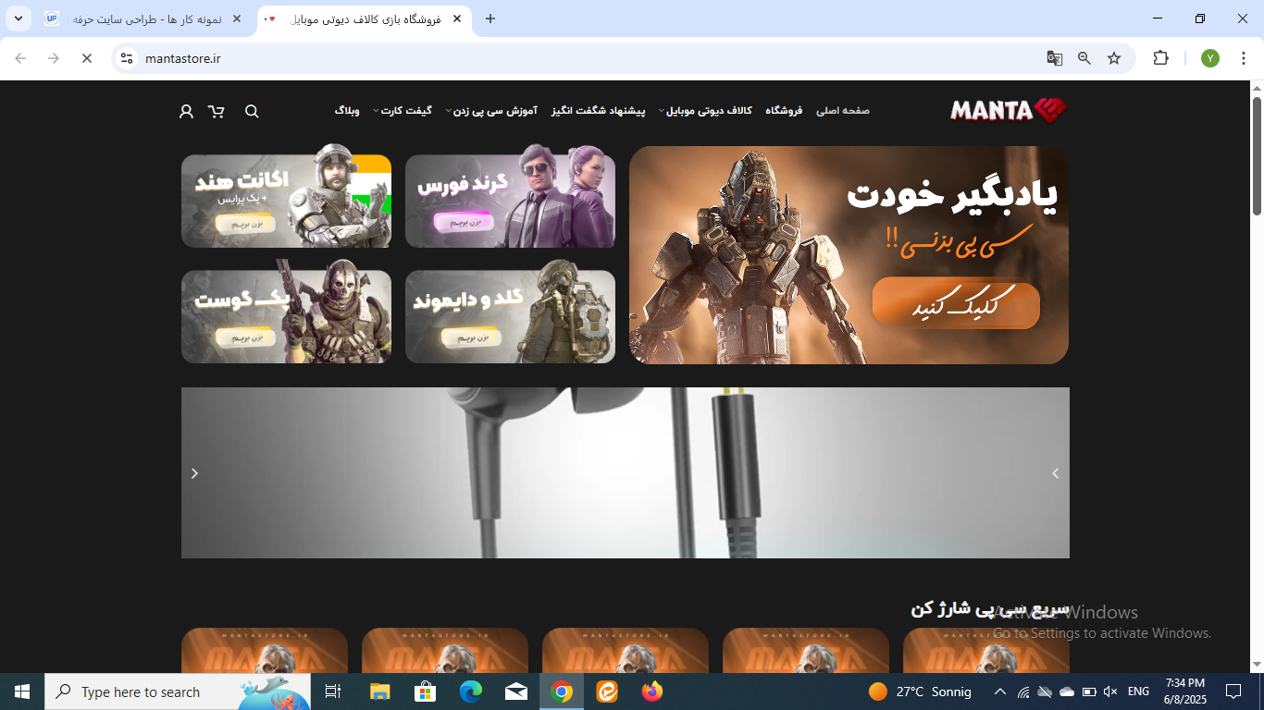The height and width of the screenshot is (710, 1264).
Task: Switch to the نمونه کار ها browser tab
Action: tap(146, 18)
